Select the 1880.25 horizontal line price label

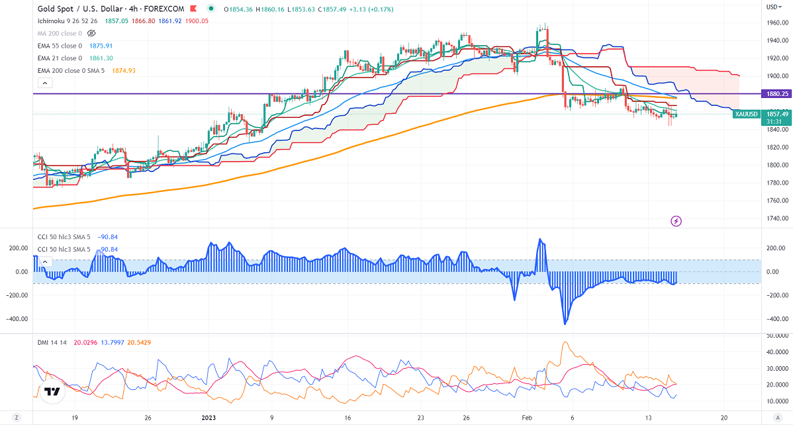tap(776, 94)
